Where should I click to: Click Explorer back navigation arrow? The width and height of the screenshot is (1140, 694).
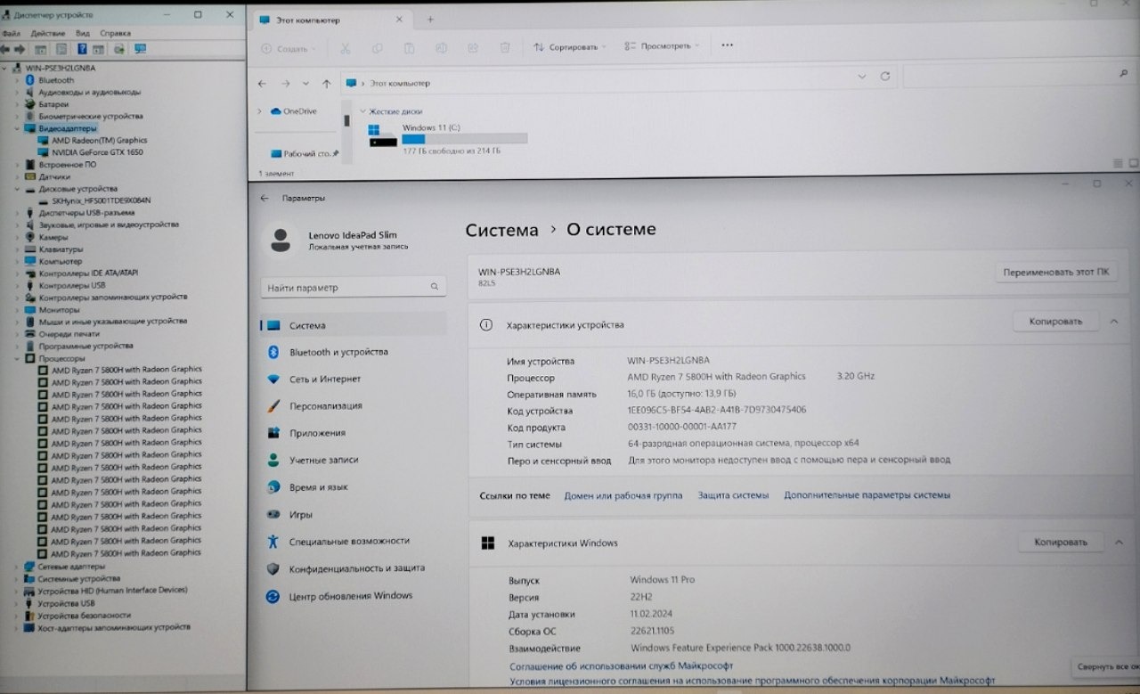262,83
